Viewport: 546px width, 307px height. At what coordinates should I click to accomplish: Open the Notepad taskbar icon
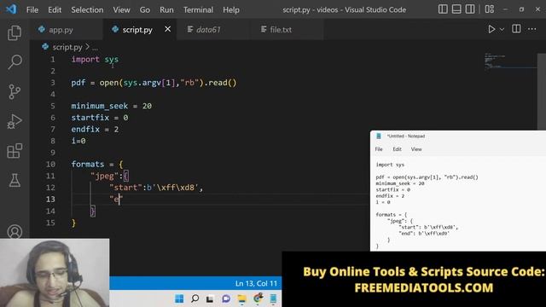point(273,298)
